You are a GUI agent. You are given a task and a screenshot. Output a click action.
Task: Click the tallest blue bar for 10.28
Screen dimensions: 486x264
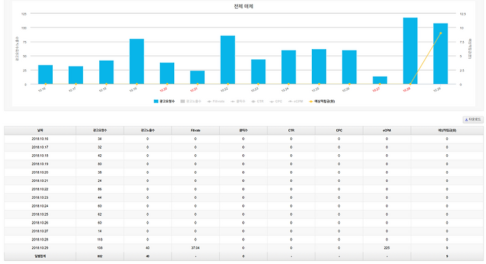[410, 51]
